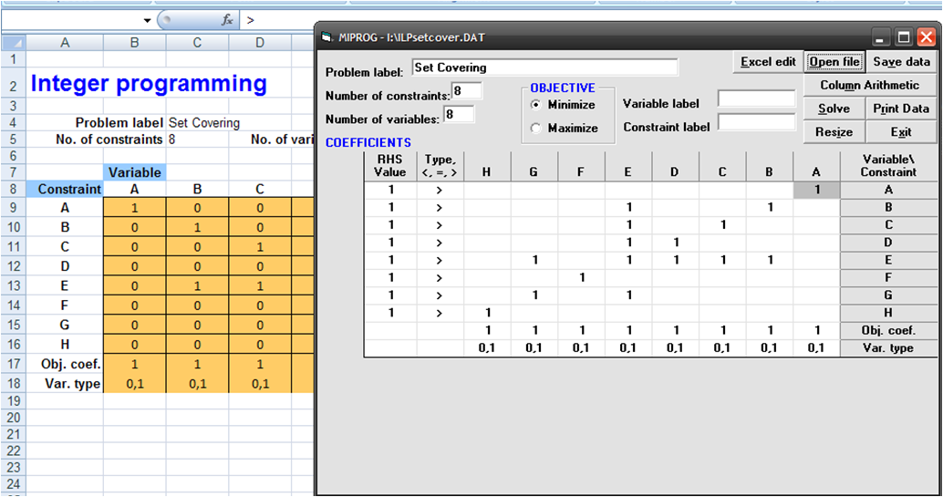
Task: Select Excel row 9 header
Action: (13, 208)
